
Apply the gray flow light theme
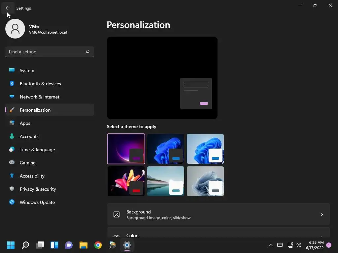pos(205,181)
